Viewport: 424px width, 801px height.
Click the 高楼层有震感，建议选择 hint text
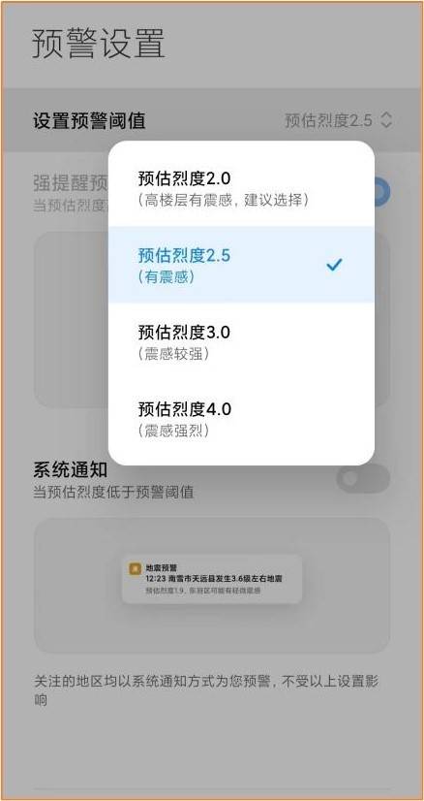223,200
